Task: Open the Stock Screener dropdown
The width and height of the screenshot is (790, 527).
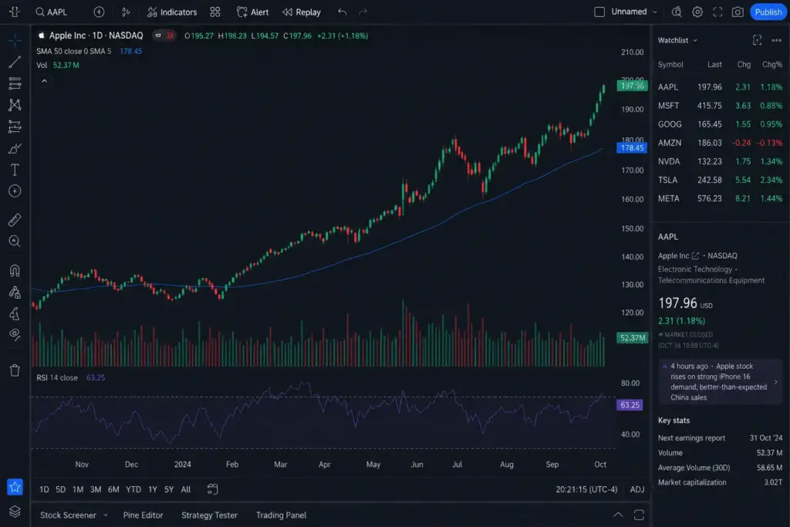Action: coord(73,515)
